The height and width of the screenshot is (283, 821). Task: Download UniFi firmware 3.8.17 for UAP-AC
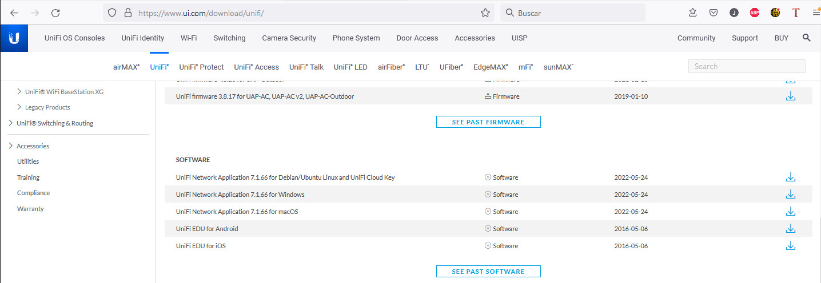(x=791, y=96)
